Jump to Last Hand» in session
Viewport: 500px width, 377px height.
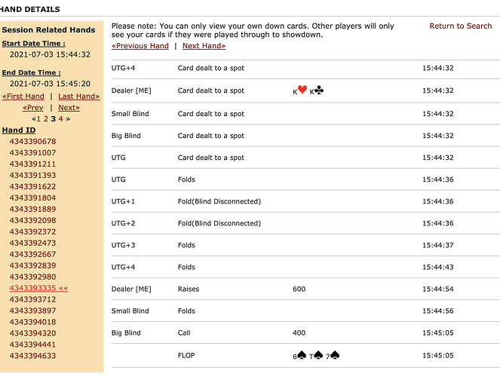pos(78,97)
